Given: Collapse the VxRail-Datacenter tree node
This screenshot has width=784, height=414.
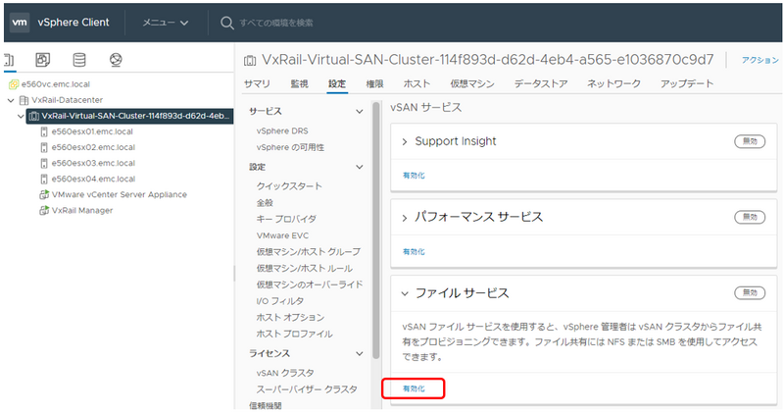Looking at the screenshot, I should click(11, 100).
